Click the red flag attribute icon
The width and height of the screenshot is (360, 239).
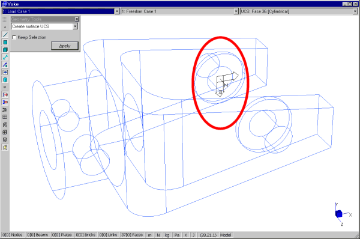click(5, 95)
